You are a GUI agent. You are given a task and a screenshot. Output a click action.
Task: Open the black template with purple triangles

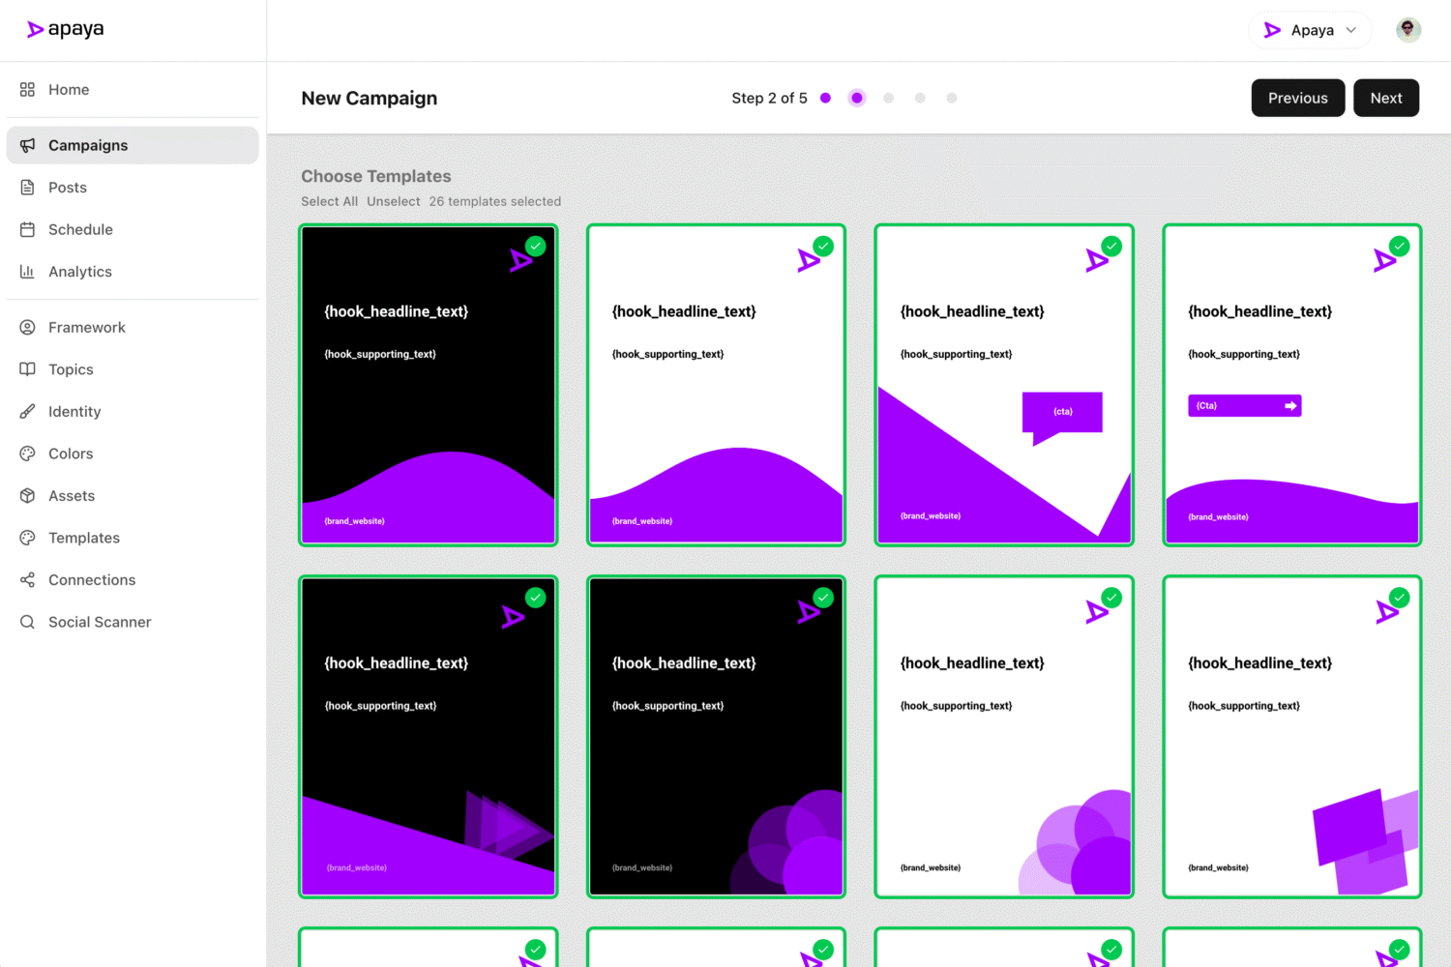429,736
